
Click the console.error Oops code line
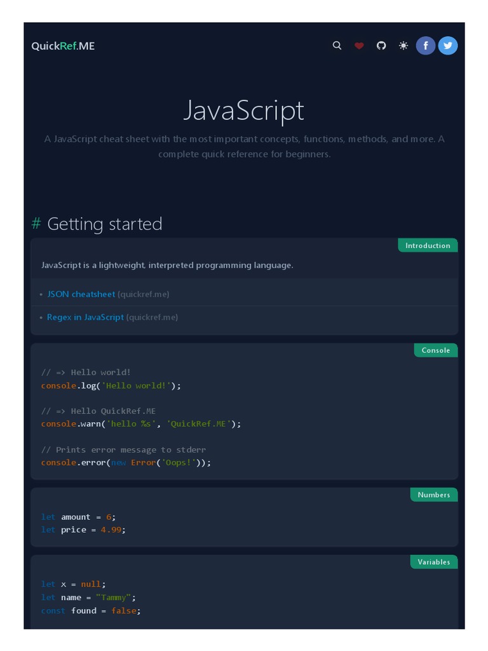(126, 462)
